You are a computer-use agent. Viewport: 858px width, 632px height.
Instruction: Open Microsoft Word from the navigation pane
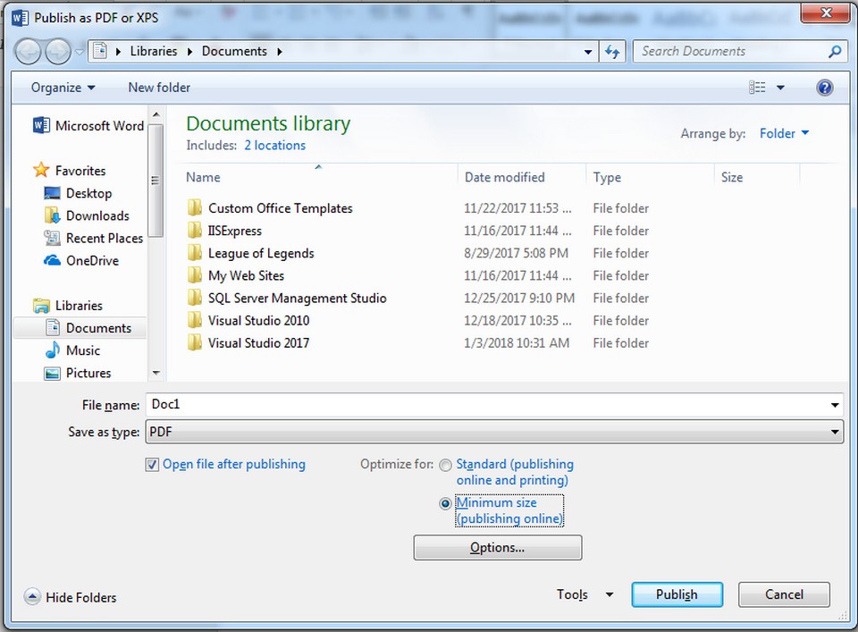pyautogui.click(x=86, y=125)
